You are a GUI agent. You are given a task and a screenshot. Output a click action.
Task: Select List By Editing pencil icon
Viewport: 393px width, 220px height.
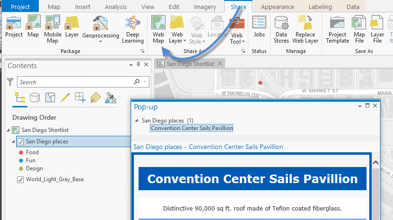pyautogui.click(x=65, y=97)
